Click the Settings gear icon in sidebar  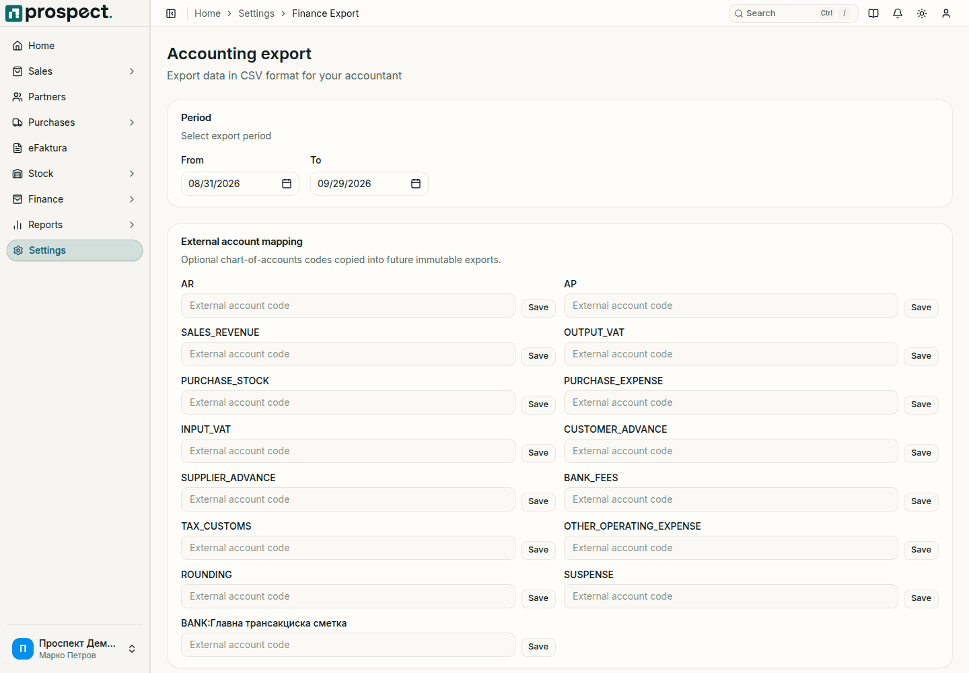(18, 250)
